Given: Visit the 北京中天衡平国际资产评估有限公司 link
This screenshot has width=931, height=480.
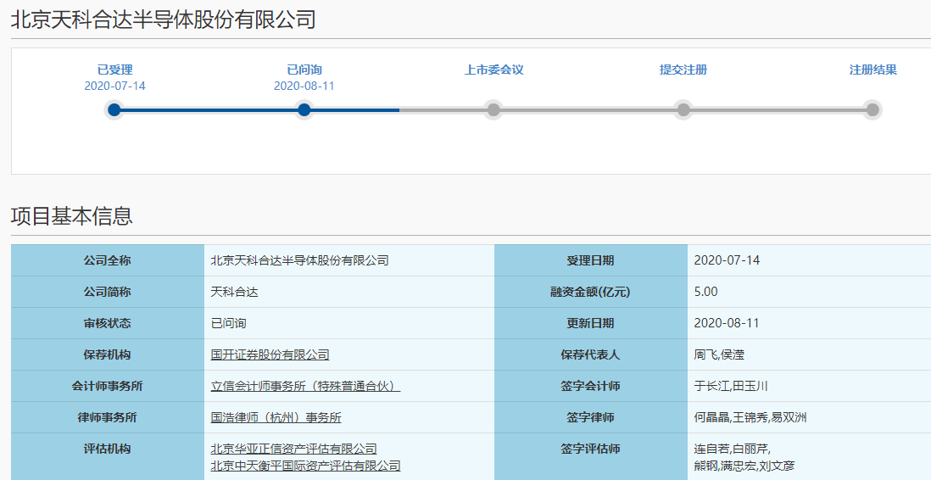Looking at the screenshot, I should pos(305,466).
